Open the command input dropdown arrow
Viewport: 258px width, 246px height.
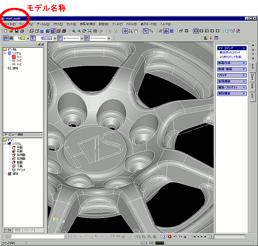pos(66,237)
